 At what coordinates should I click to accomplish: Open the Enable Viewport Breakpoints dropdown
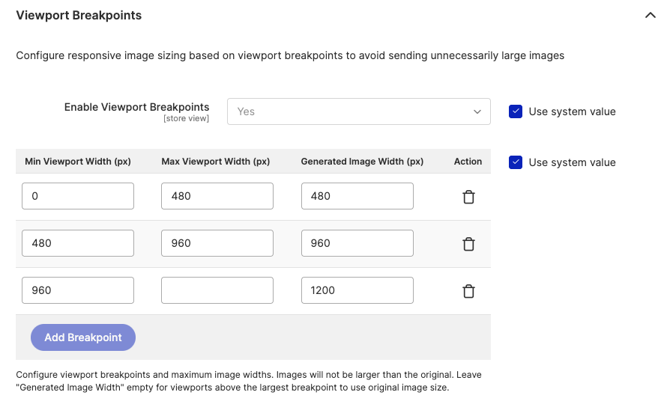coord(358,111)
